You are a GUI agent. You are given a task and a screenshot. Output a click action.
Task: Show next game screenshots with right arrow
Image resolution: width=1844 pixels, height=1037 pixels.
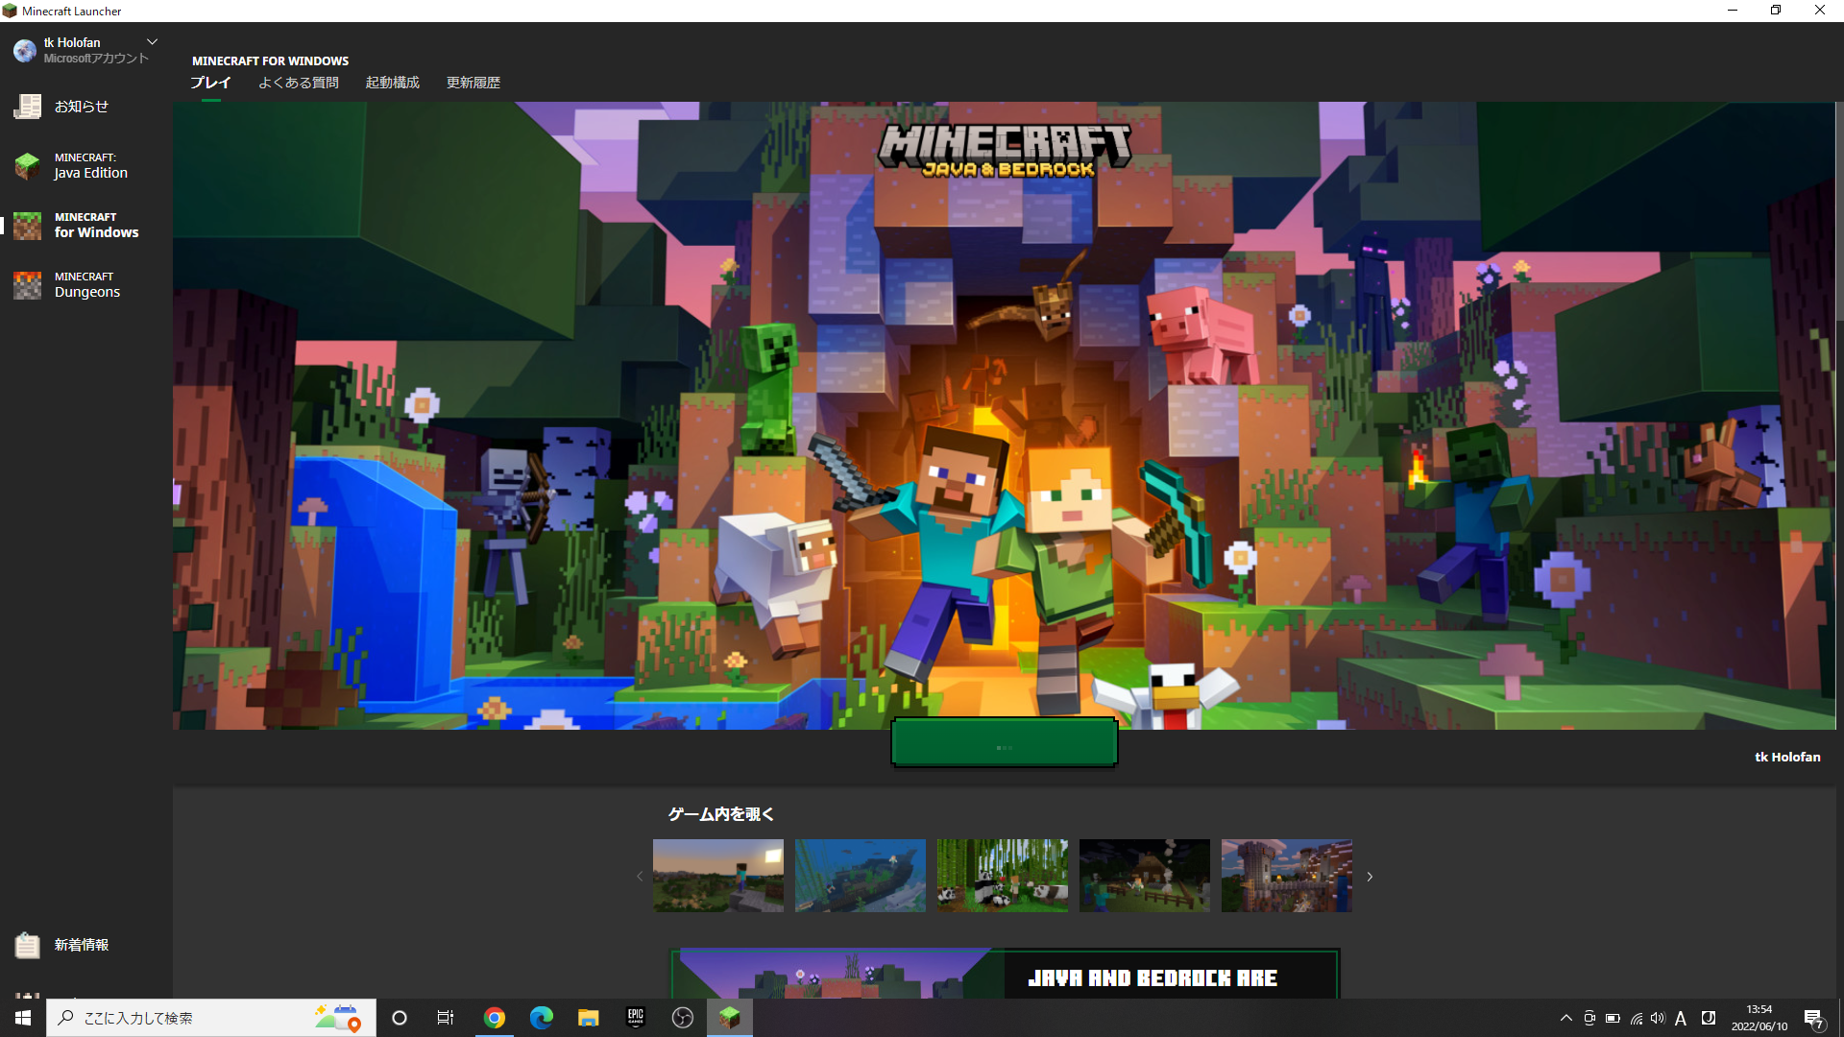1370,877
